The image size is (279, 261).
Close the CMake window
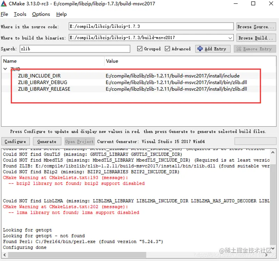coord(271,3)
